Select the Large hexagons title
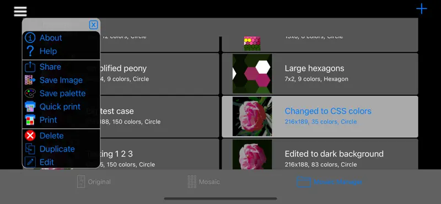Image resolution: width=441 pixels, height=204 pixels. click(x=314, y=68)
